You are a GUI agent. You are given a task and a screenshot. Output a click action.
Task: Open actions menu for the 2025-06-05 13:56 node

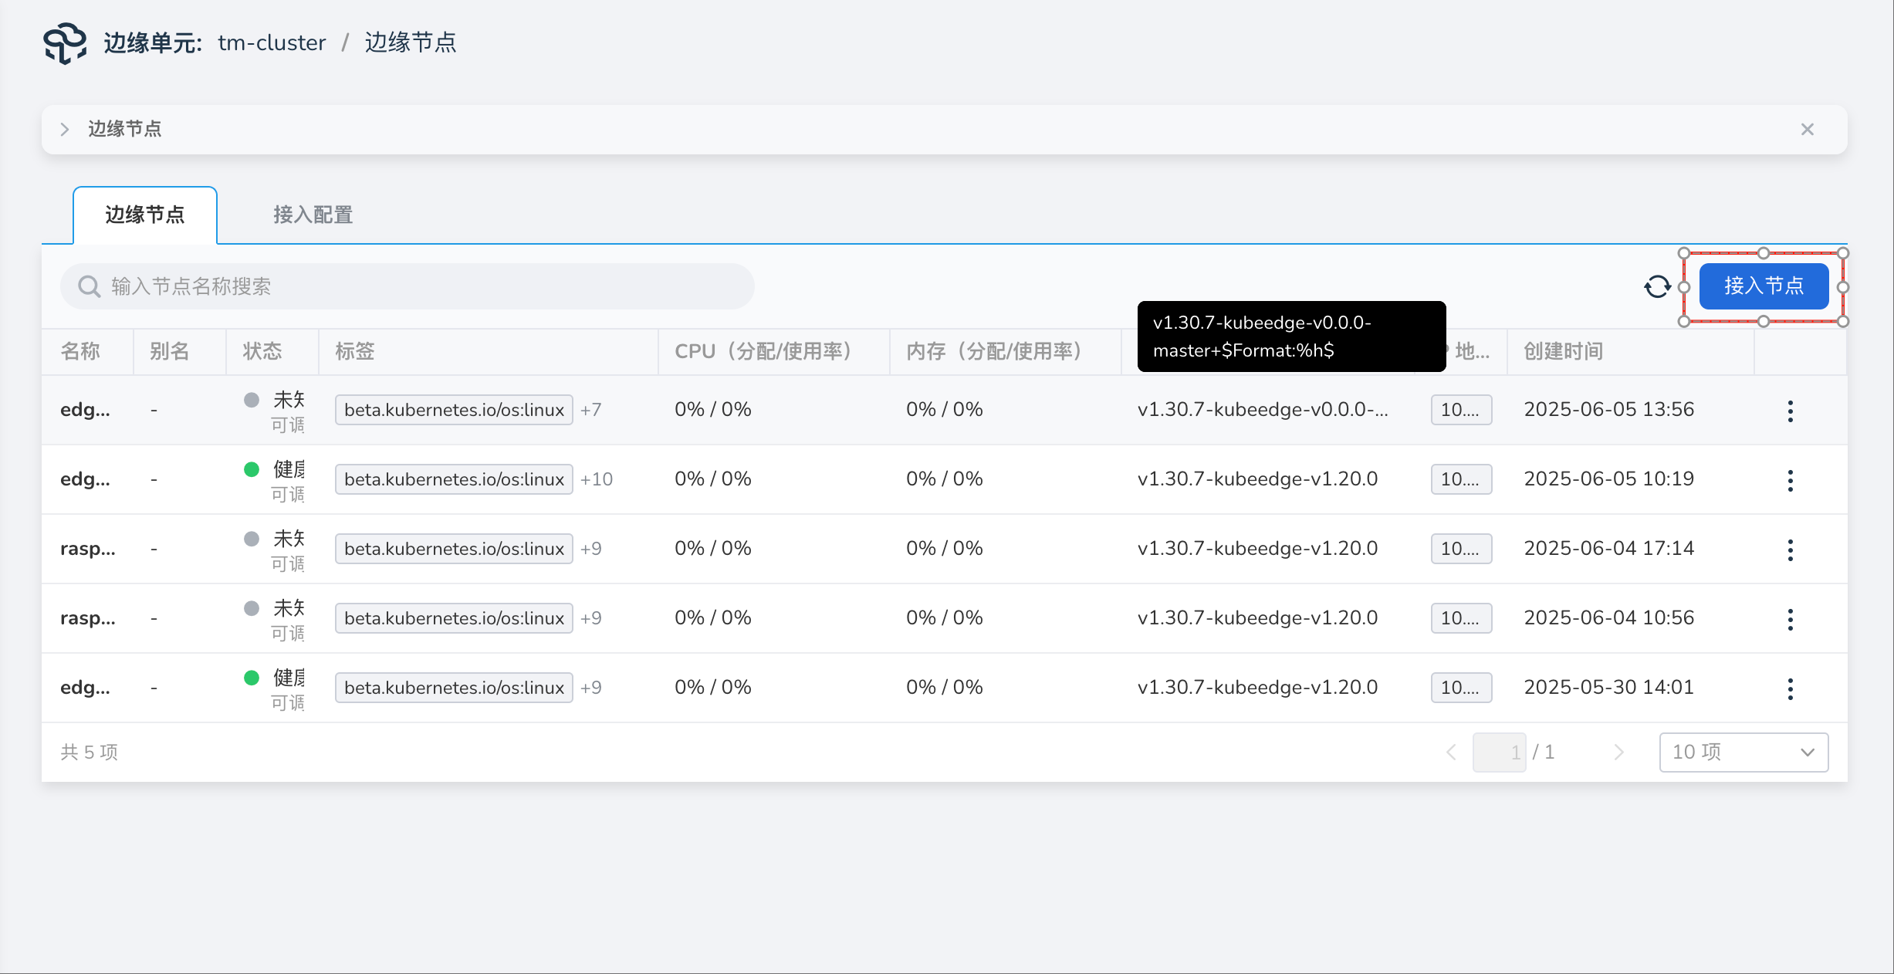(x=1790, y=411)
